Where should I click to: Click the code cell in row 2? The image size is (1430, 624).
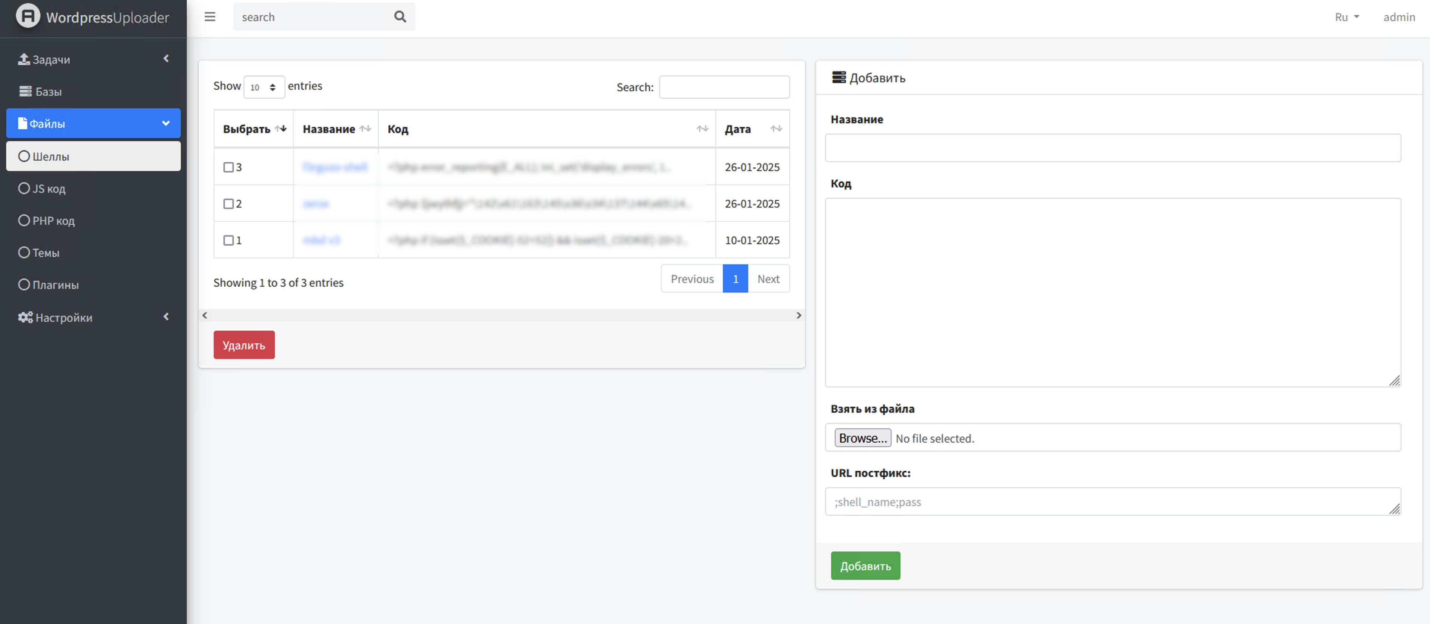(546, 203)
